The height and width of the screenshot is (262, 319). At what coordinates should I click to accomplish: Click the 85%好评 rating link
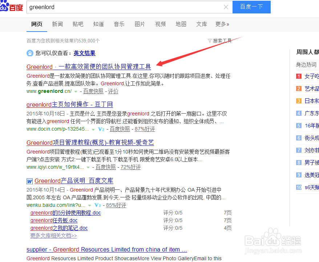[116, 205]
